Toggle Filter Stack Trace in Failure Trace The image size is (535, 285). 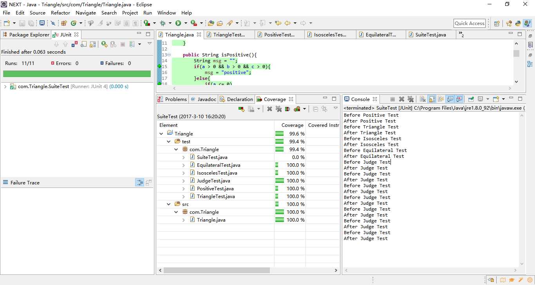click(x=139, y=182)
